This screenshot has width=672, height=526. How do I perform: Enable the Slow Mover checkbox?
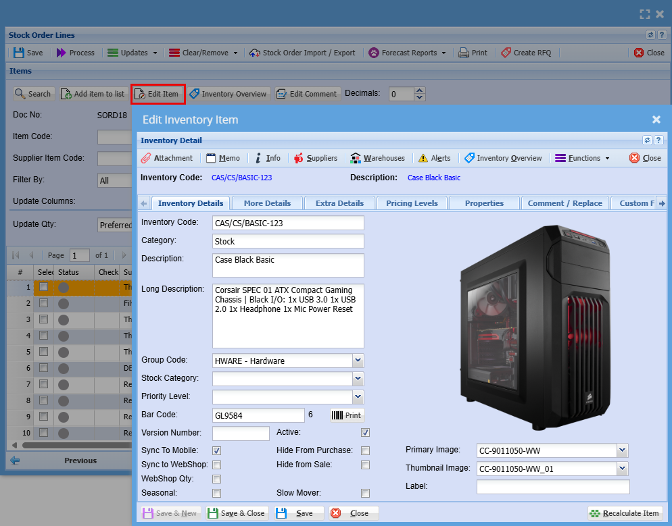pos(365,493)
